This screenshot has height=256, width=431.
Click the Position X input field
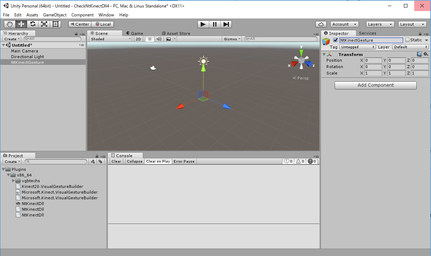point(373,61)
